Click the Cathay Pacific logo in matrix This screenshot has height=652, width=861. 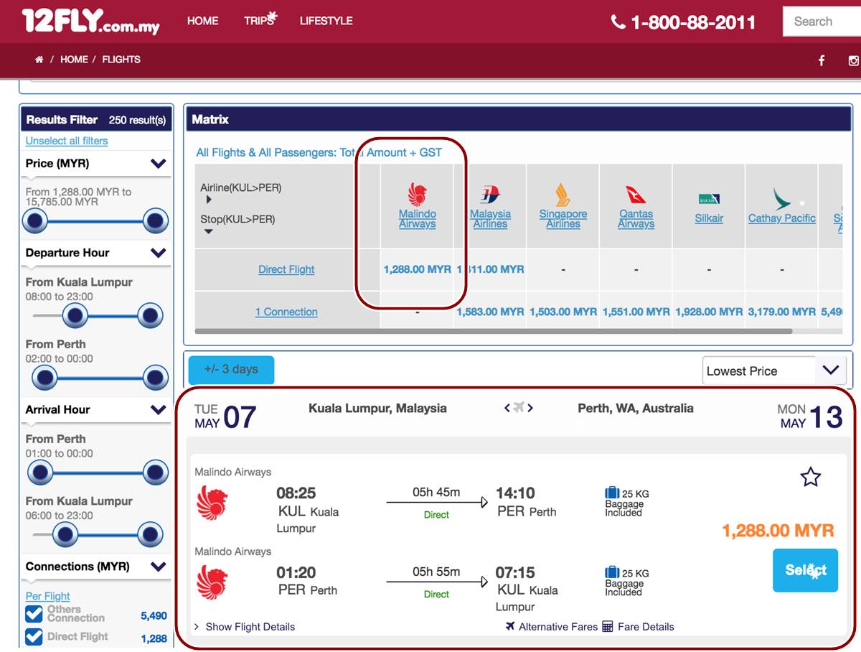tap(782, 198)
